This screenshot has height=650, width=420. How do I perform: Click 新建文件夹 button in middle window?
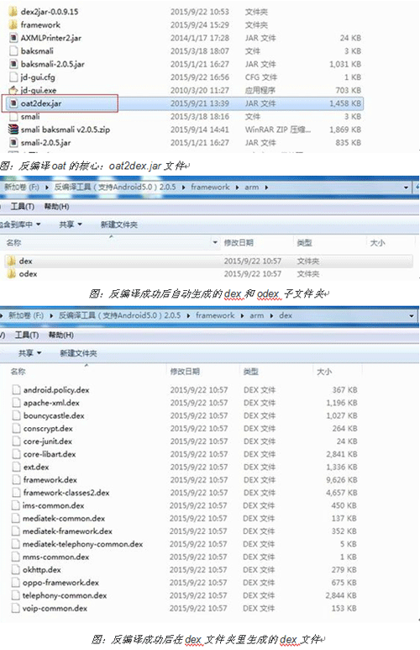[x=119, y=225]
